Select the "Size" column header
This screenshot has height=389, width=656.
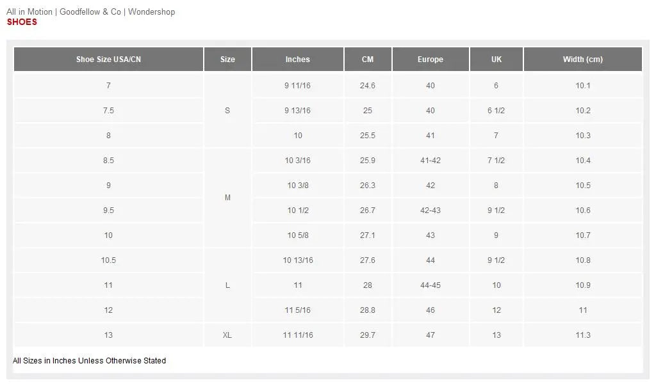[x=227, y=60]
